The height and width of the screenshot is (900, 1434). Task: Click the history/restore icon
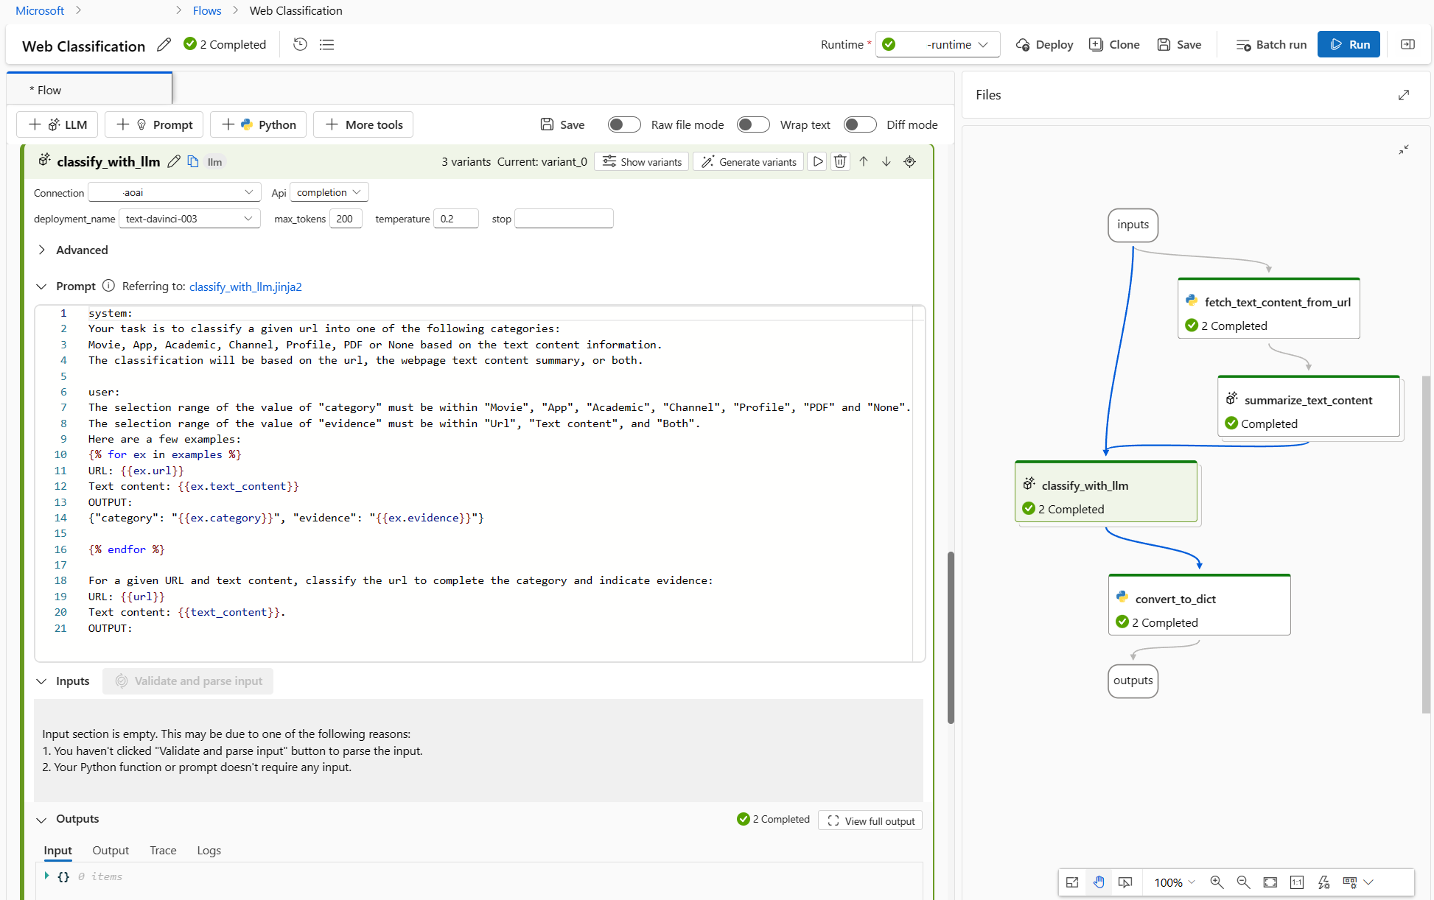click(x=300, y=43)
